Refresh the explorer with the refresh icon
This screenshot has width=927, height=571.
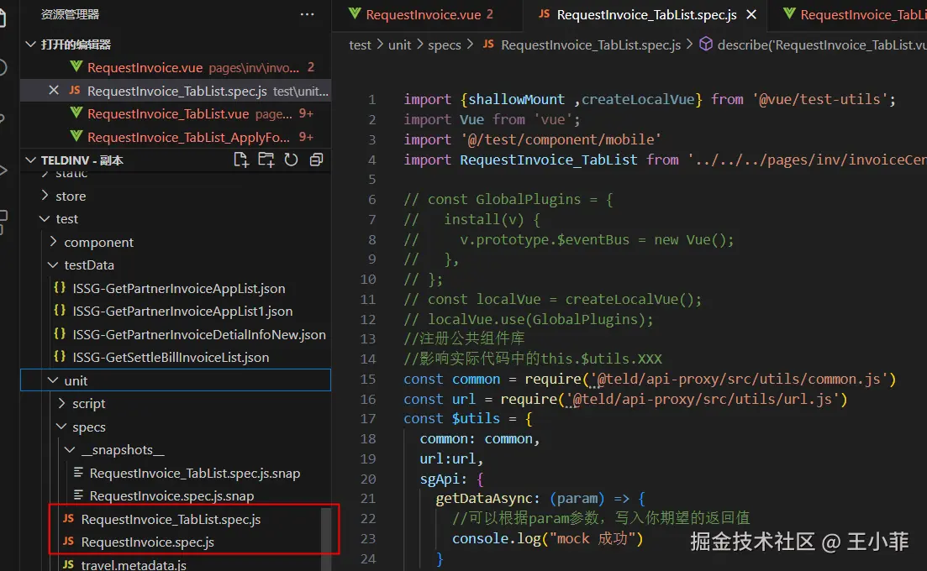(x=291, y=160)
